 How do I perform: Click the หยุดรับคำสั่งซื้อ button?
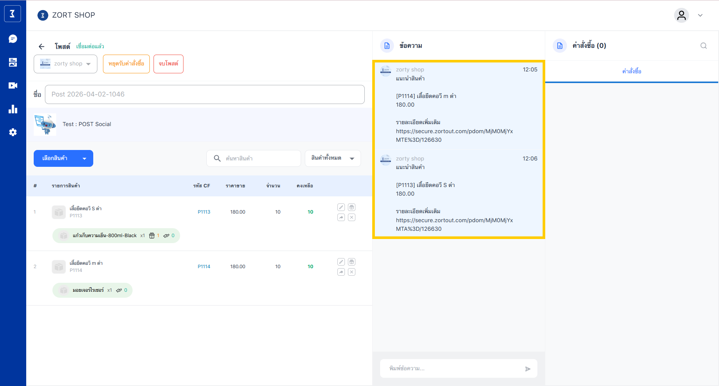(126, 64)
